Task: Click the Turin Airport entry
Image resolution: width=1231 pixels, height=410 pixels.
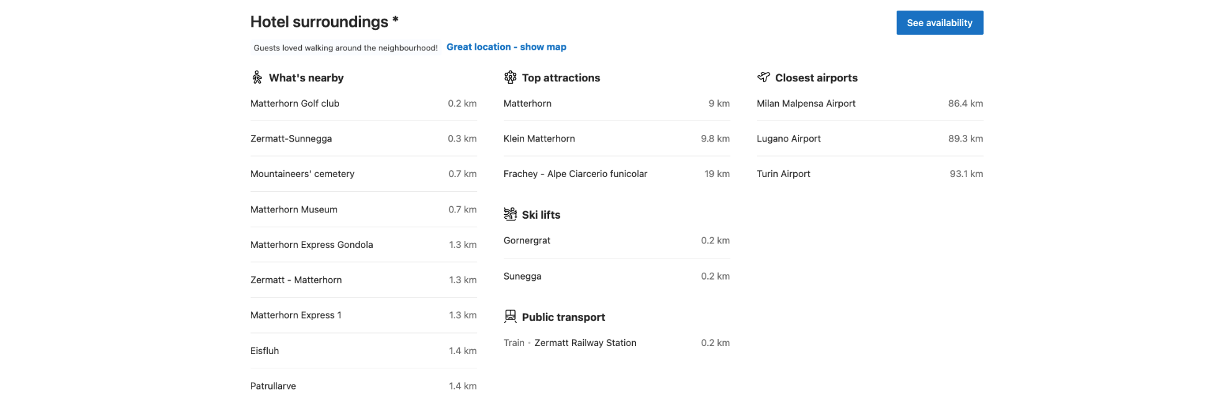Action: 870,174
